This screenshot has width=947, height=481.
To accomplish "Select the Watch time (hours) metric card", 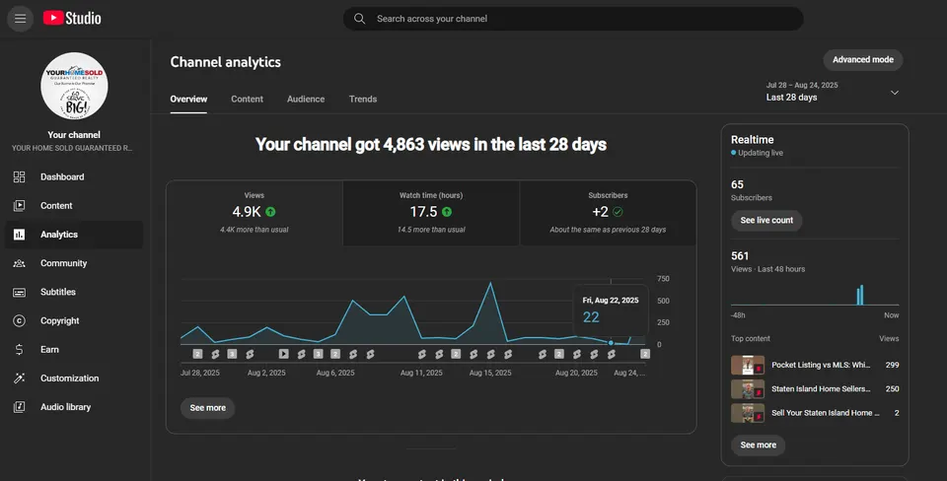I will (x=431, y=213).
